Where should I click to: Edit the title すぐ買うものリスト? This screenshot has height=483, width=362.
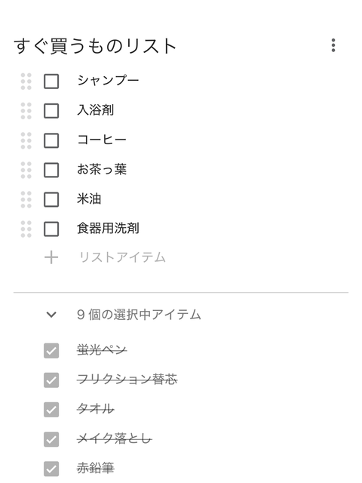(95, 46)
